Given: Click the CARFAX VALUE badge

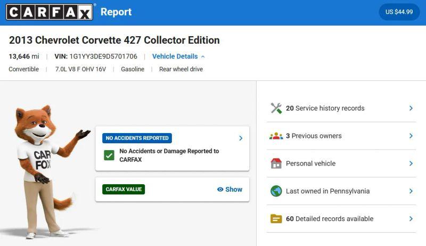Looking at the screenshot, I should click(124, 190).
